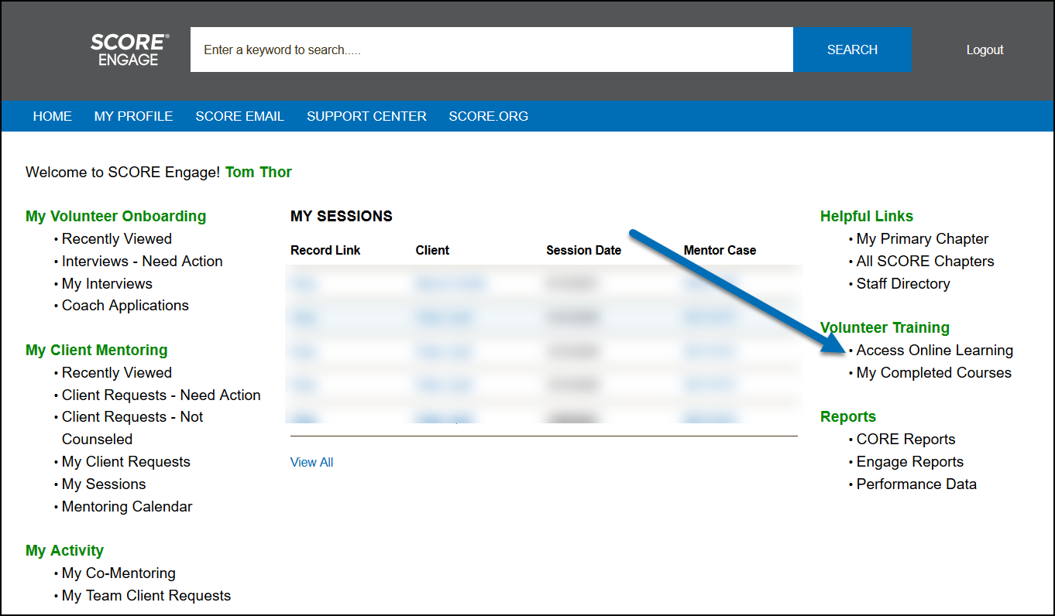
Task: Open My Team Client Requests link
Action: point(146,595)
